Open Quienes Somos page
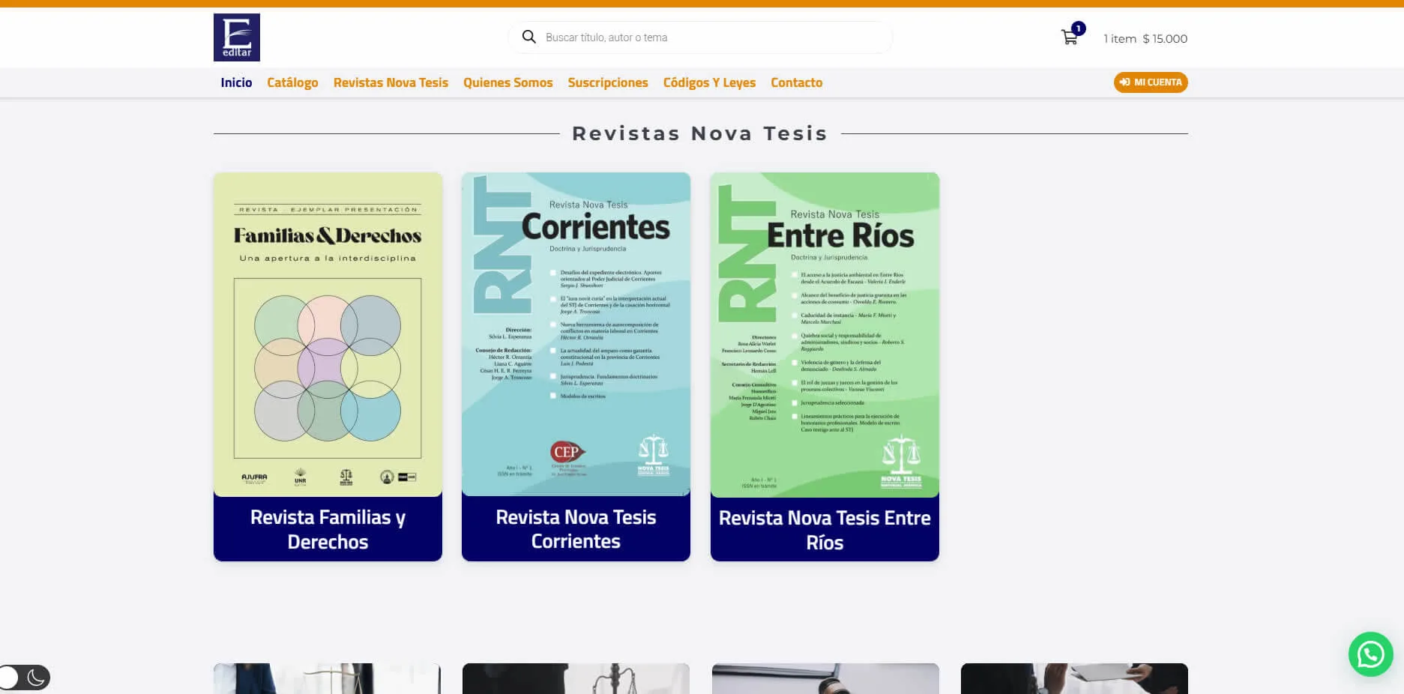The width and height of the screenshot is (1404, 694). (507, 82)
